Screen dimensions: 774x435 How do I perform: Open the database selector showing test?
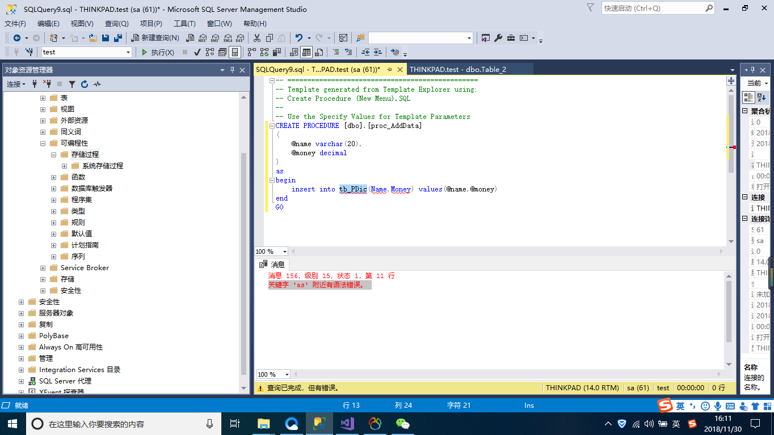click(x=87, y=52)
